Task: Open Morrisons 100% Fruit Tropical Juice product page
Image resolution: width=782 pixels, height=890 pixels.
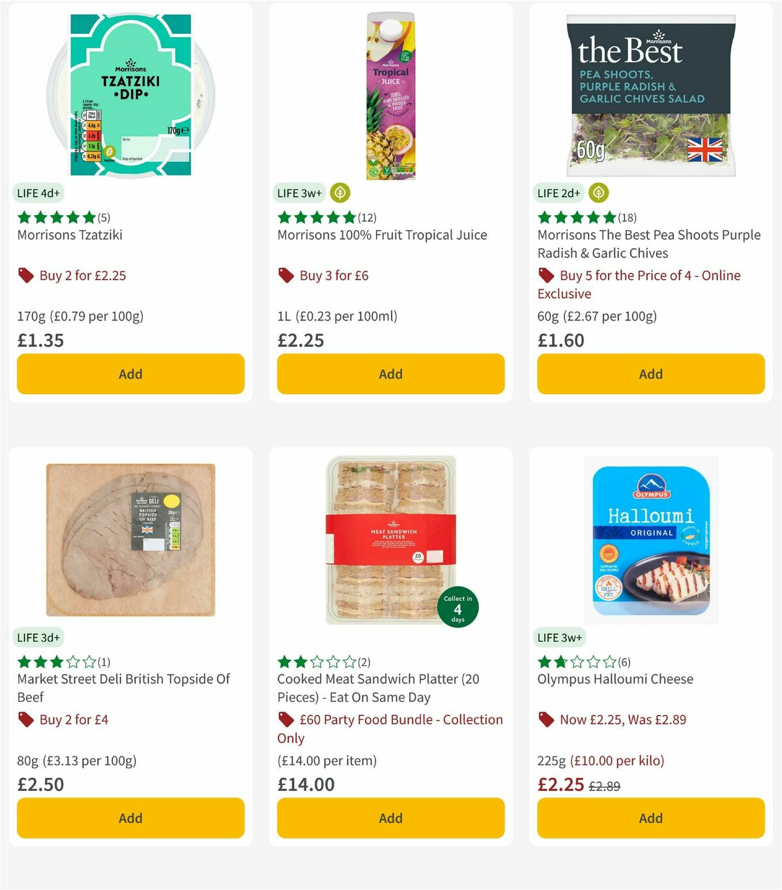Action: (383, 235)
